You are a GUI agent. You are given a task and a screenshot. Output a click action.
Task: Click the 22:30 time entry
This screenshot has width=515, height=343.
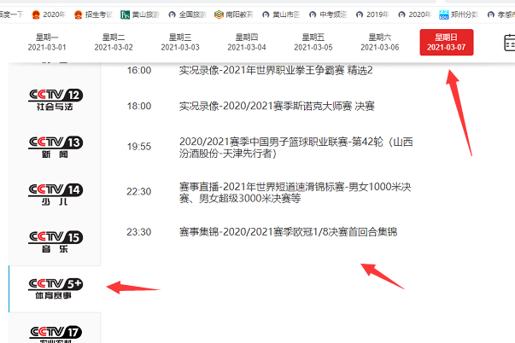pyautogui.click(x=139, y=191)
